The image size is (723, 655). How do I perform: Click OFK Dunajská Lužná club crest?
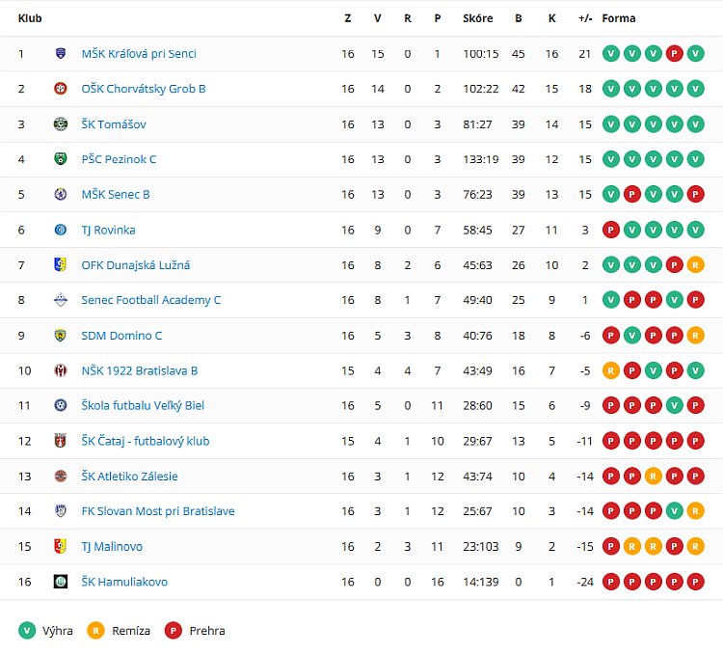(x=61, y=265)
